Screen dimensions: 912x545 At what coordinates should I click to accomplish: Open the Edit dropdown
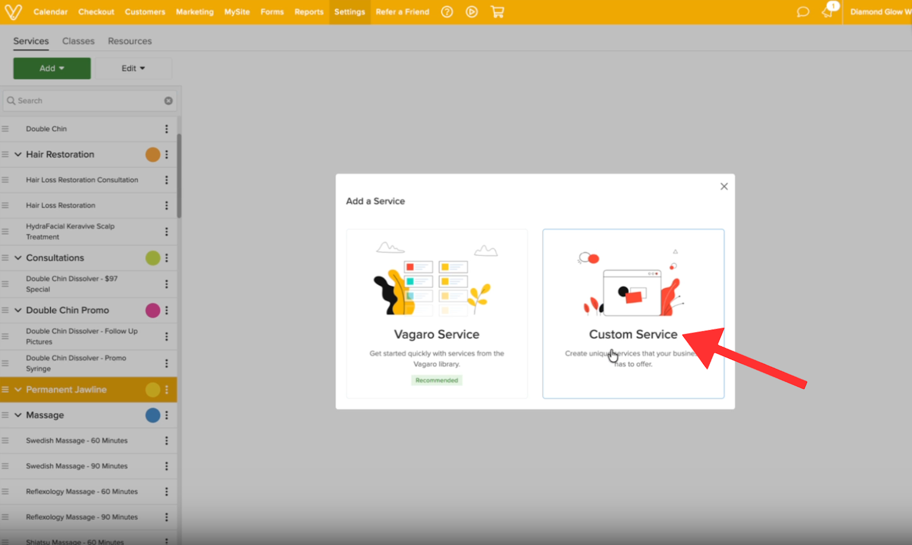pos(133,68)
